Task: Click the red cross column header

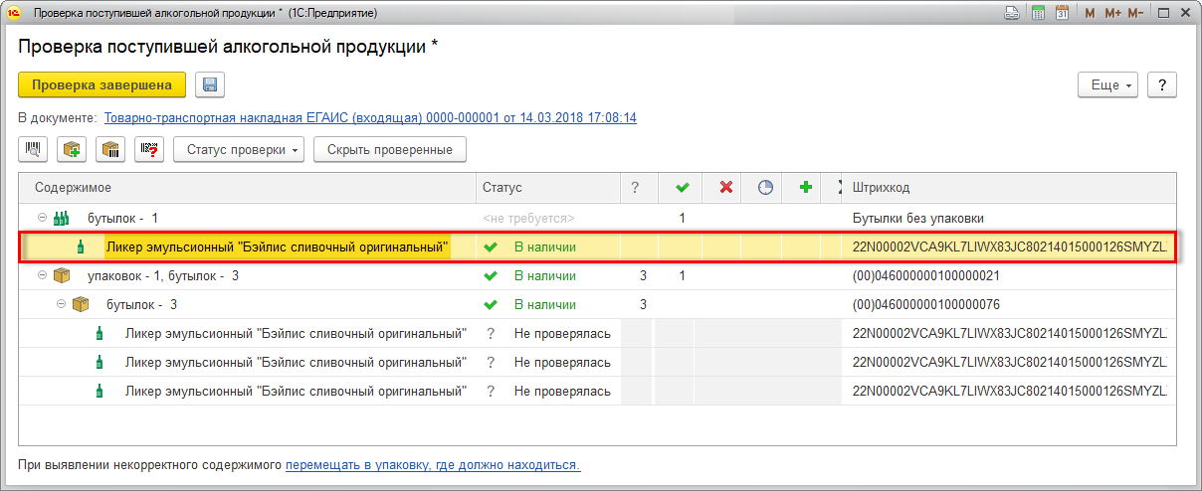Action: coord(726,187)
